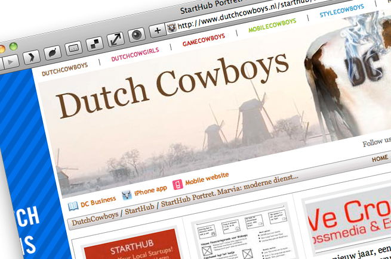Image resolution: width=391 pixels, height=259 pixels.
Task: Click the Follow us text
Action: click(377, 142)
